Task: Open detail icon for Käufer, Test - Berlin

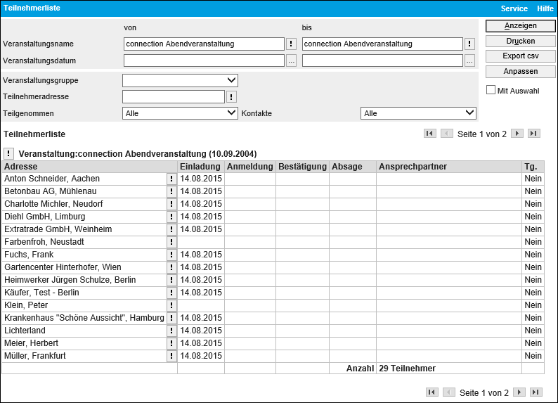Action: tap(171, 293)
